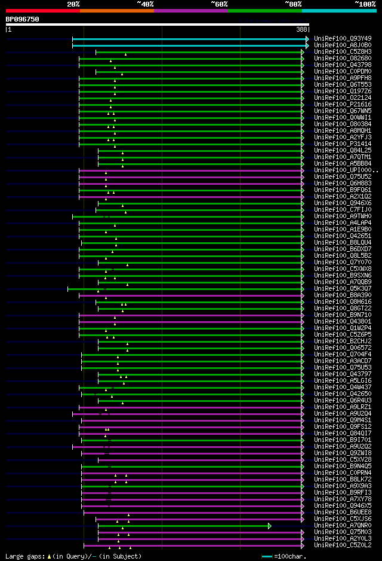
Task: Open hit UniRef100_Q4W437
Action: (343, 387)
